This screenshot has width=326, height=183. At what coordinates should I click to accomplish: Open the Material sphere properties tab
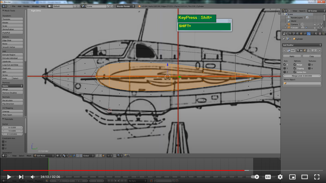pos(316,34)
